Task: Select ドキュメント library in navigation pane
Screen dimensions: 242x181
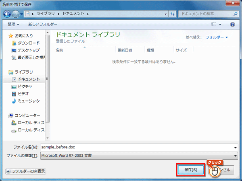Action: click(29, 79)
